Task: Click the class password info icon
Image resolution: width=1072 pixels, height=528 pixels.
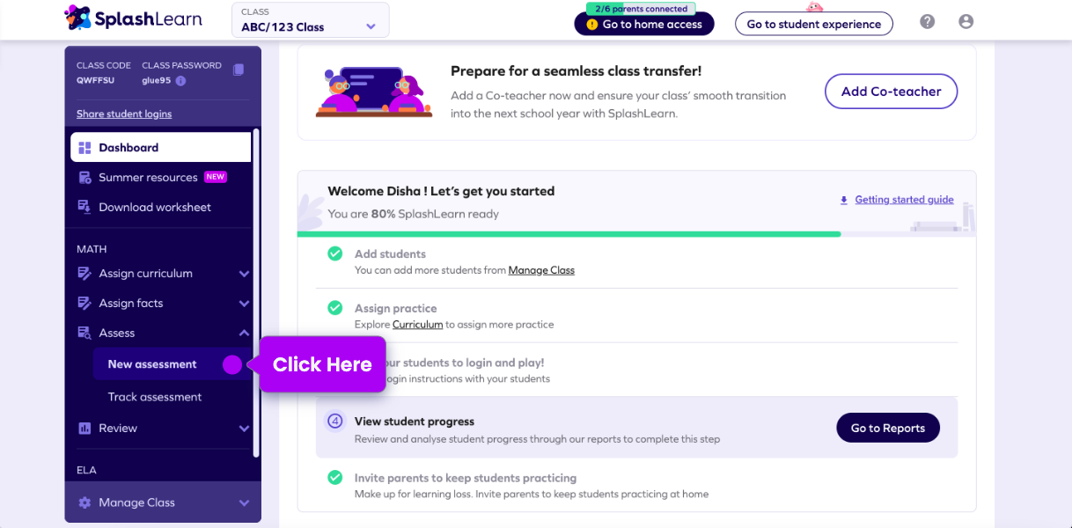Action: [x=180, y=81]
